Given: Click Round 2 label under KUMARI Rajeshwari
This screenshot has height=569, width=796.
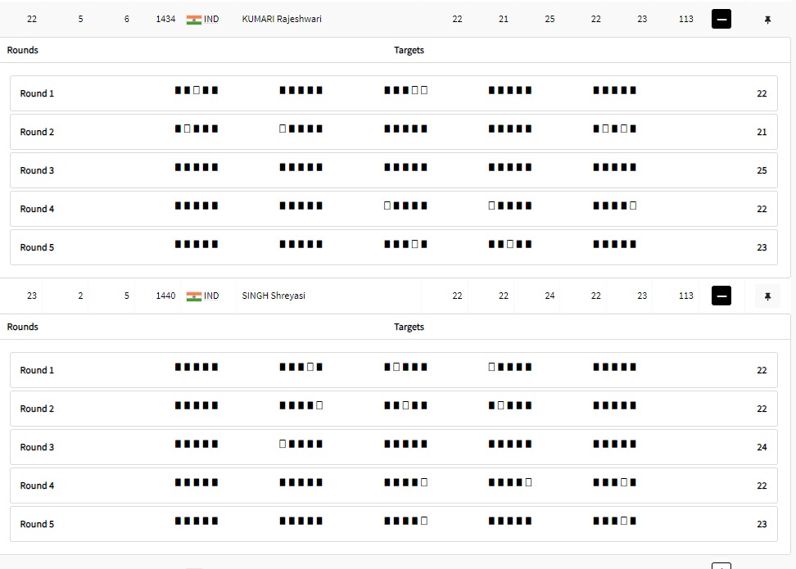Looking at the screenshot, I should 37,132.
